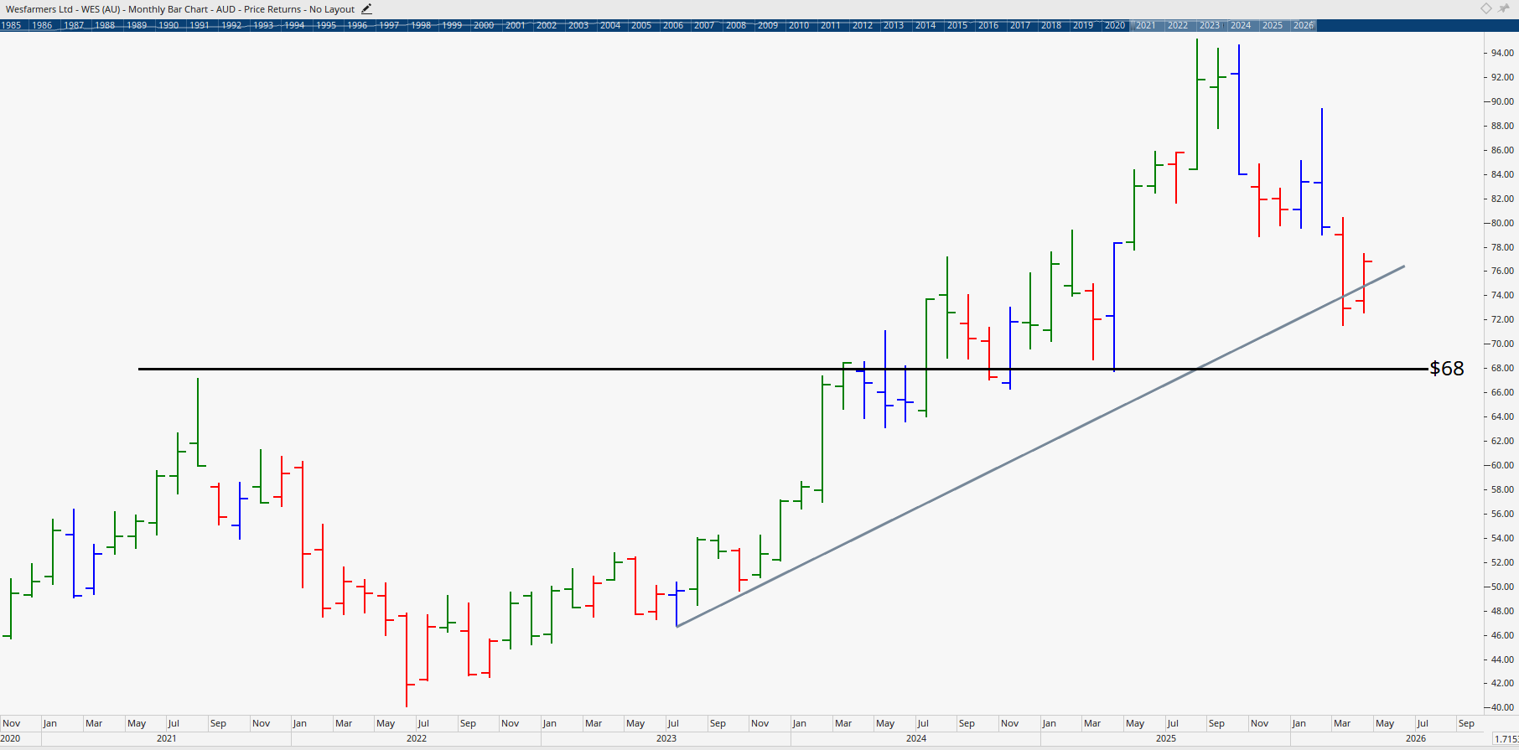Viewport: 1519px width, 750px height.
Task: Click the 56.00 price scale label
Action: coord(1502,514)
